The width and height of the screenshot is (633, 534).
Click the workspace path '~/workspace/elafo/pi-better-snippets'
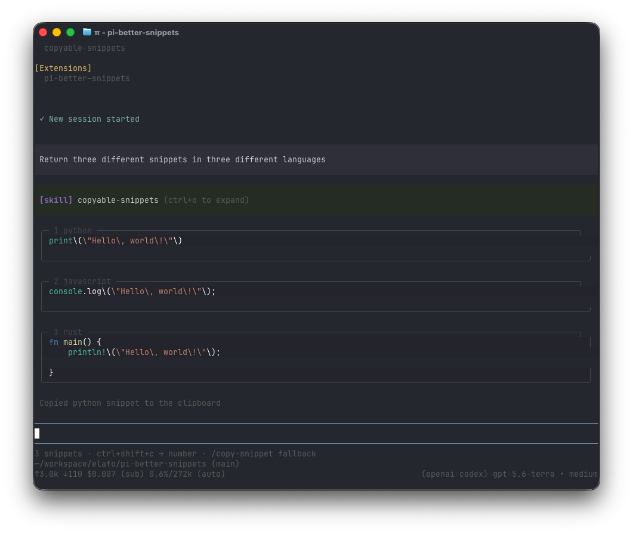click(x=121, y=464)
